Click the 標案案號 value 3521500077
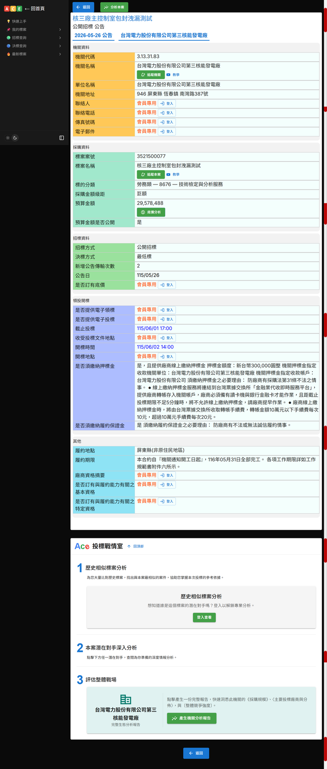 click(x=151, y=156)
